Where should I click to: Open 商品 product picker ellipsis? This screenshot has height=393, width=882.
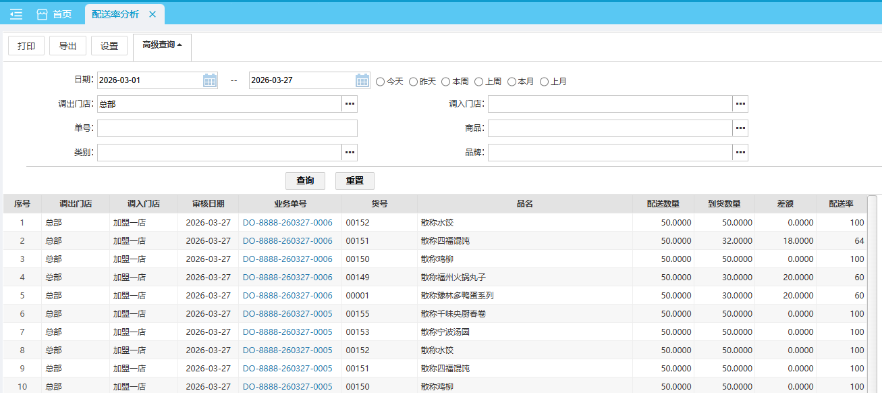pos(740,128)
